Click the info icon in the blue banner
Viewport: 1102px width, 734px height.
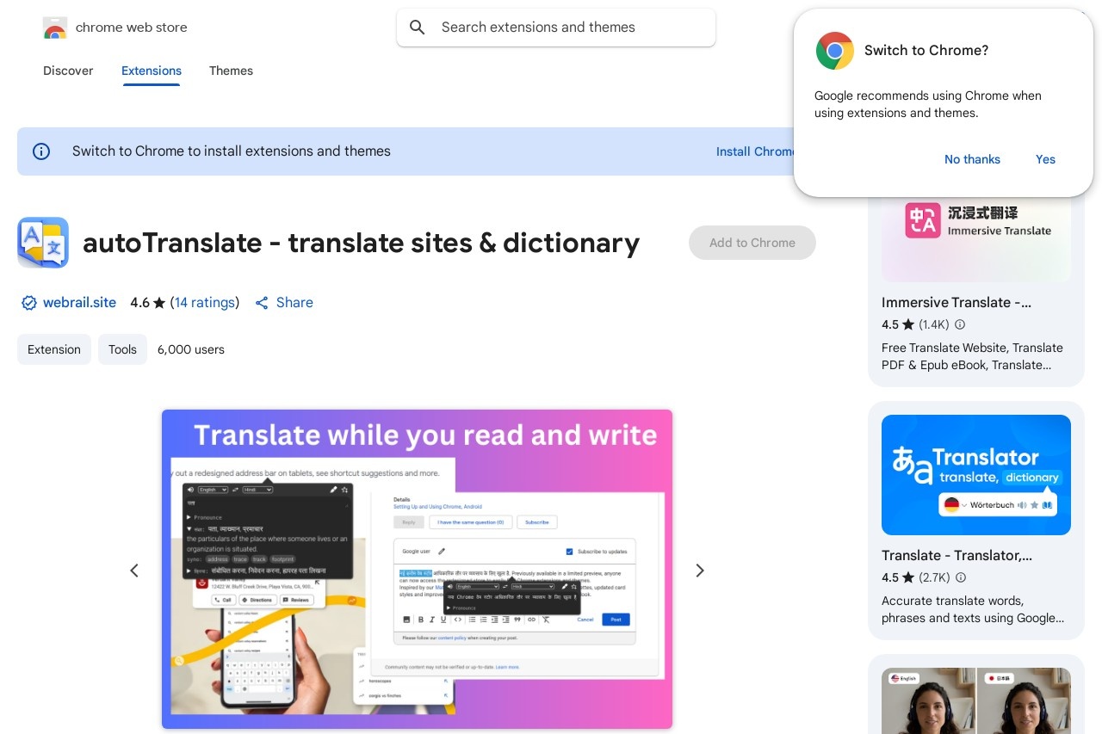tap(41, 151)
